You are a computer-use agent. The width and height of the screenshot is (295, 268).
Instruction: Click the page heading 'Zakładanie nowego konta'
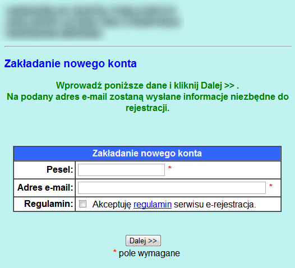tap(70, 63)
